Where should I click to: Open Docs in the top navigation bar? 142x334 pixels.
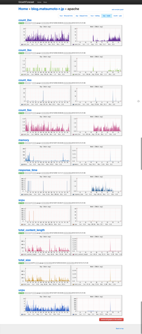pyautogui.click(x=45, y=2)
